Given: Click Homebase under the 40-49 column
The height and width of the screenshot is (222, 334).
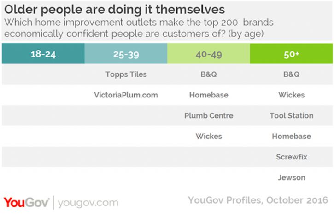Looking at the screenshot, I should click(209, 95).
